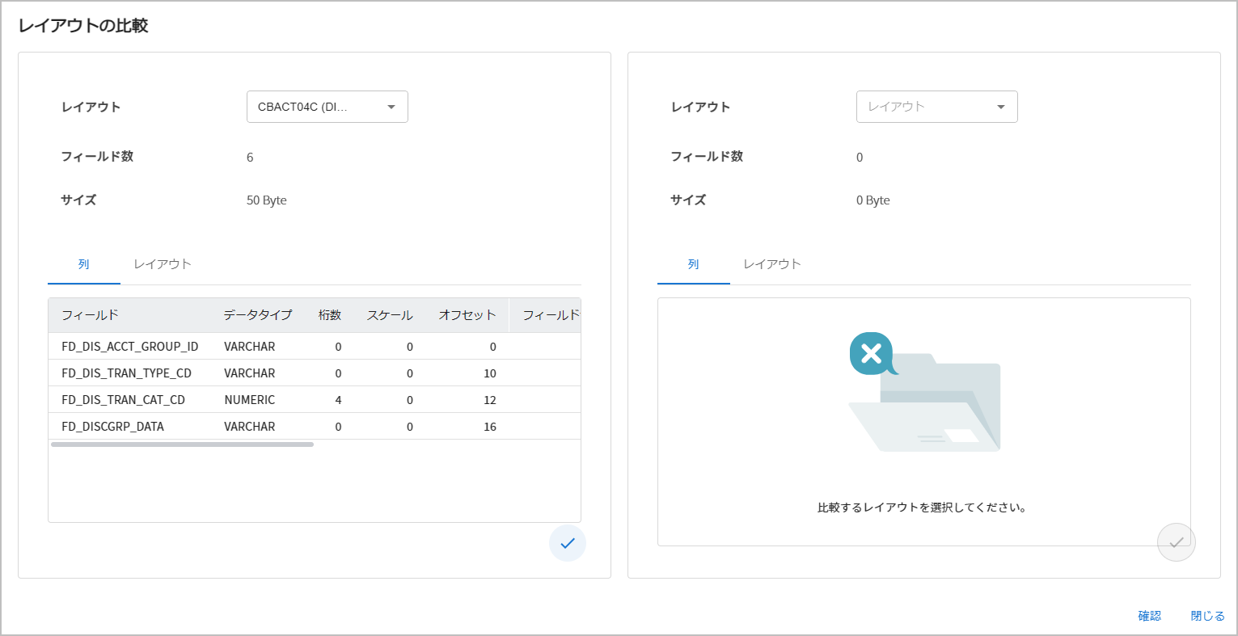
Task: Click the blue checkmark button in left panel
Action: coord(568,543)
